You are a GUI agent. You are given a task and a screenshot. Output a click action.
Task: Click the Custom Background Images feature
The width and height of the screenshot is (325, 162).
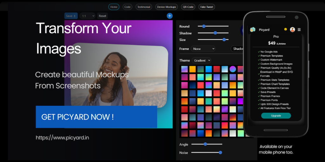click(275, 64)
